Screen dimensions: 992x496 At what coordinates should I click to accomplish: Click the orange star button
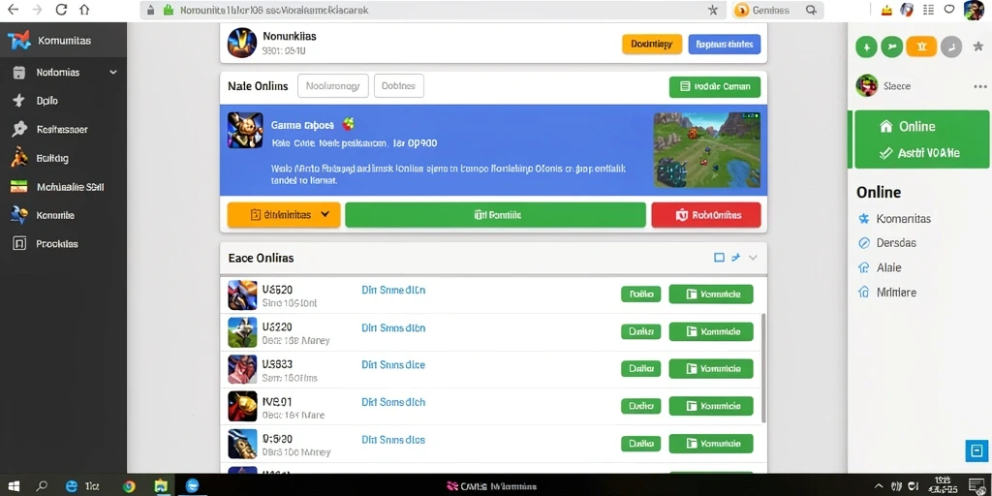pos(921,46)
